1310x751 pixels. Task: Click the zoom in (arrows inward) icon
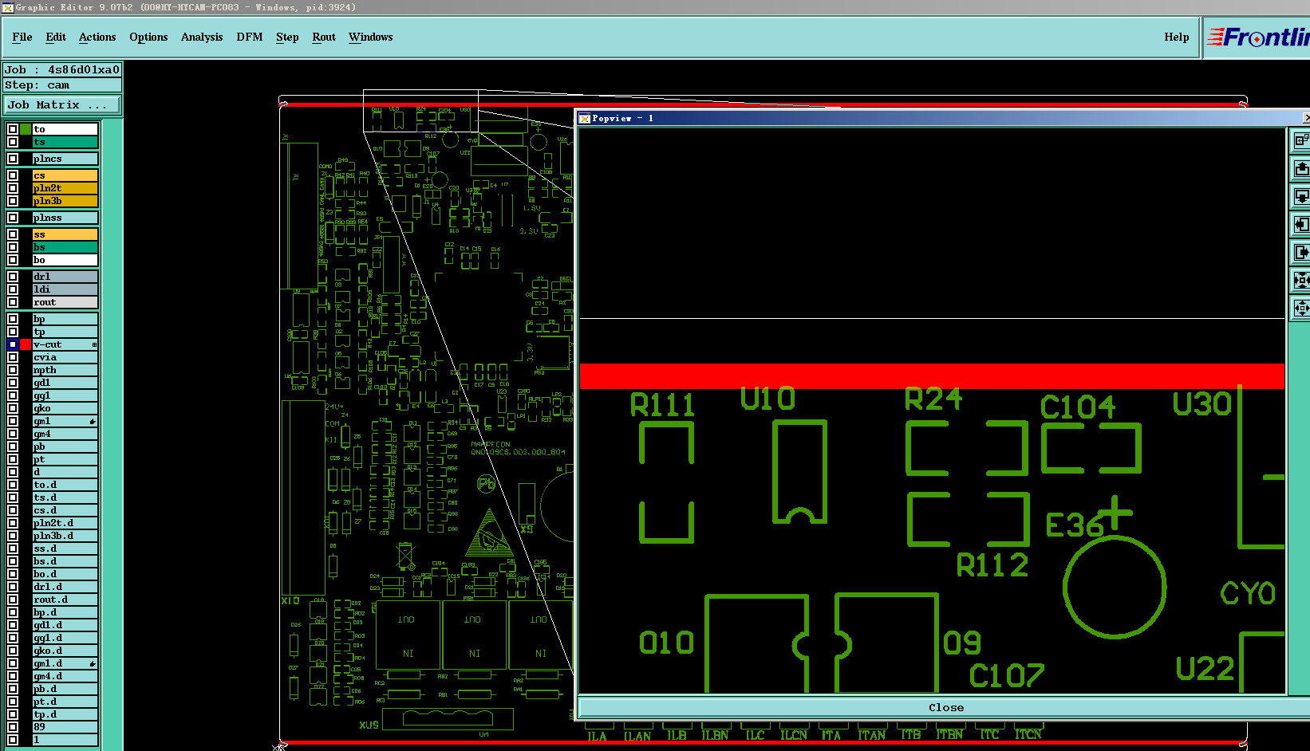pos(1301,280)
